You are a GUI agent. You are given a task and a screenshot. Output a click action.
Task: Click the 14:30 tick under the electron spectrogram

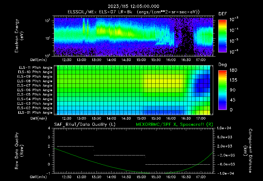[x=126, y=60]
